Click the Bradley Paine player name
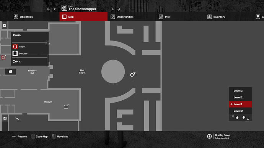The image size is (264, 148). pos(222,135)
